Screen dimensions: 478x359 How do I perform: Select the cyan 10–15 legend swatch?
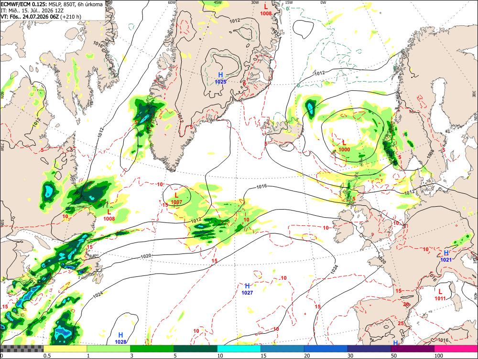point(239,348)
